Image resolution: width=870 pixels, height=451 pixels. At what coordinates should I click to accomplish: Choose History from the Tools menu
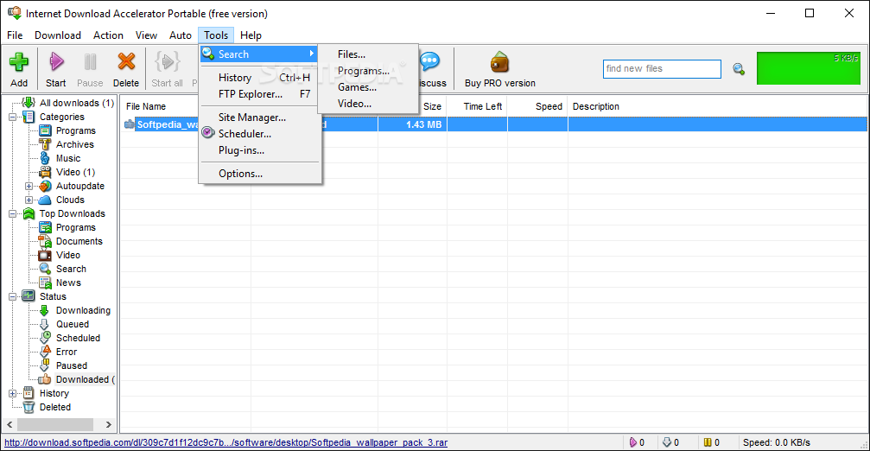coord(260,78)
